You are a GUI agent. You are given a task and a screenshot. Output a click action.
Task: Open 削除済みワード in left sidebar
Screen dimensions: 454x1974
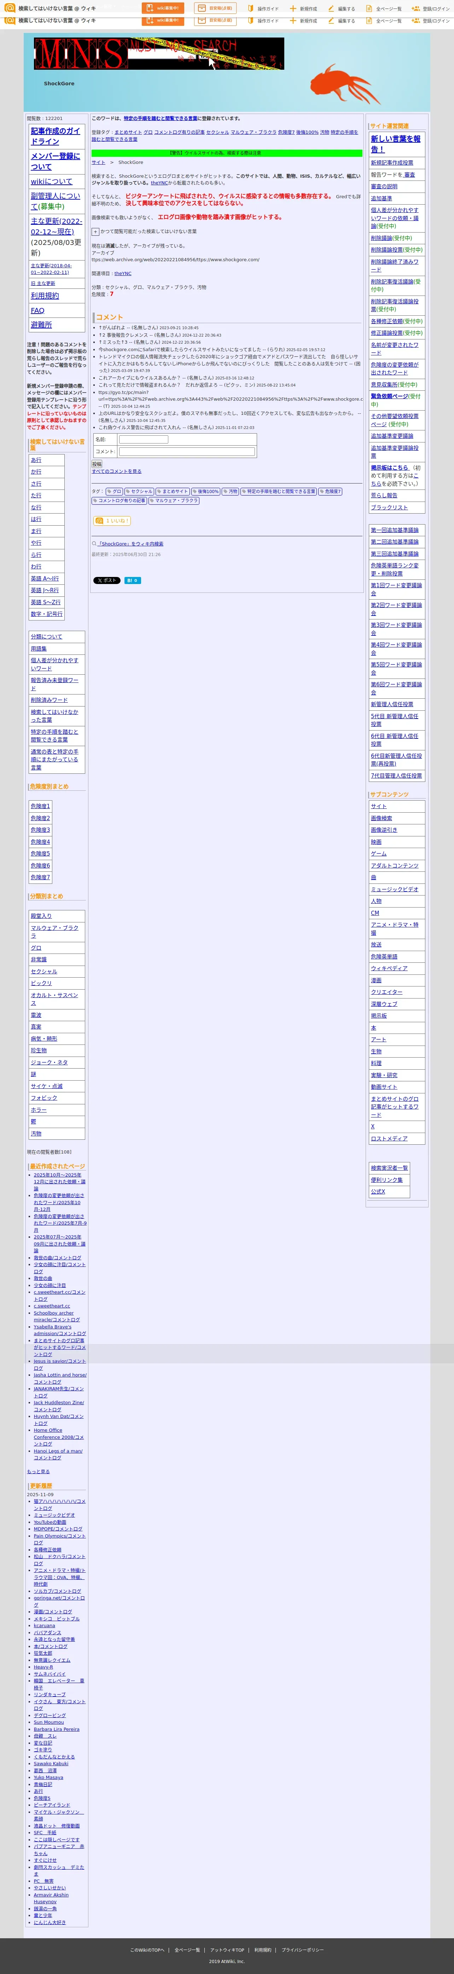[49, 700]
